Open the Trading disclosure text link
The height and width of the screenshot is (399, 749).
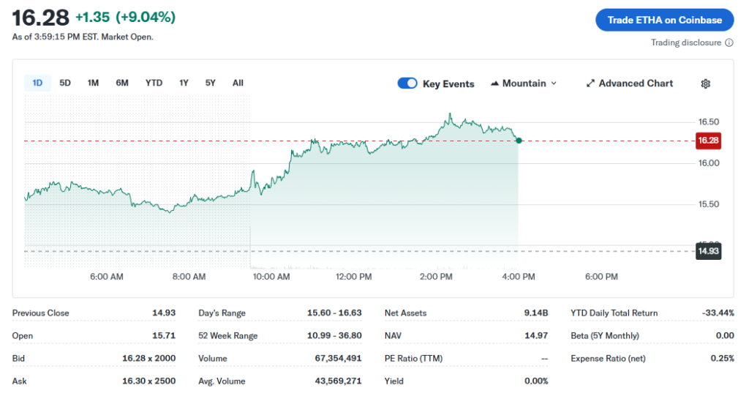pos(685,42)
